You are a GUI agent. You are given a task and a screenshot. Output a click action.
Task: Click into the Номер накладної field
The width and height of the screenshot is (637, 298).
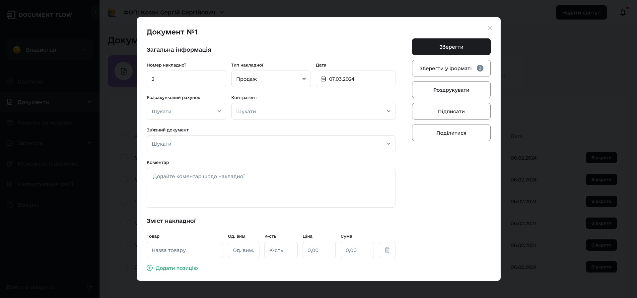click(186, 79)
